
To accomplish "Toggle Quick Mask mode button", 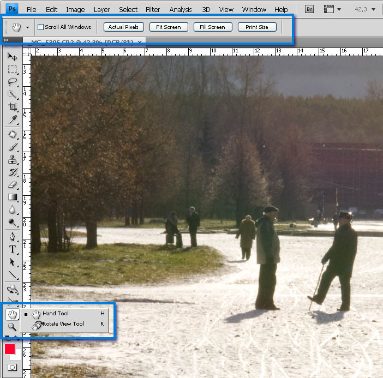I will point(12,368).
